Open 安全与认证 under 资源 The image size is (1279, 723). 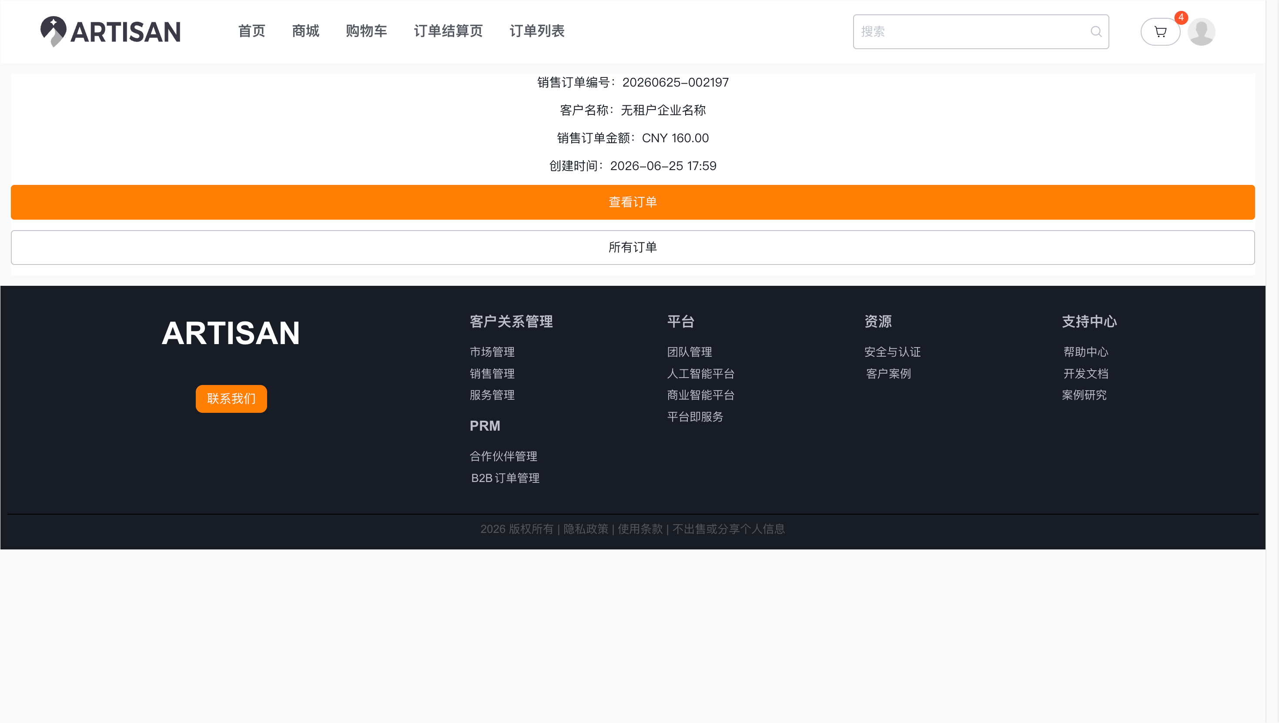(x=892, y=352)
